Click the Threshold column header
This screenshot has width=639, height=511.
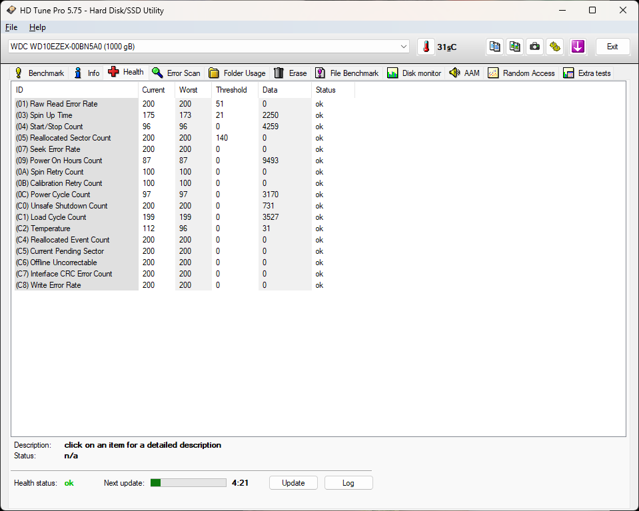[235, 90]
